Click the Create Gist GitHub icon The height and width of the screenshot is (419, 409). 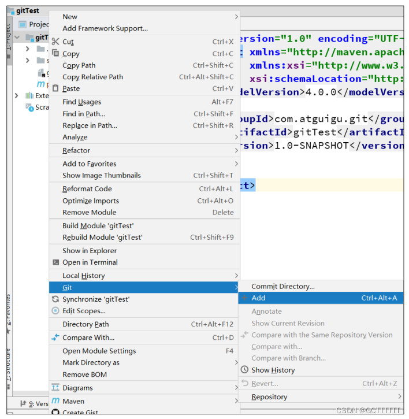[x=55, y=412]
